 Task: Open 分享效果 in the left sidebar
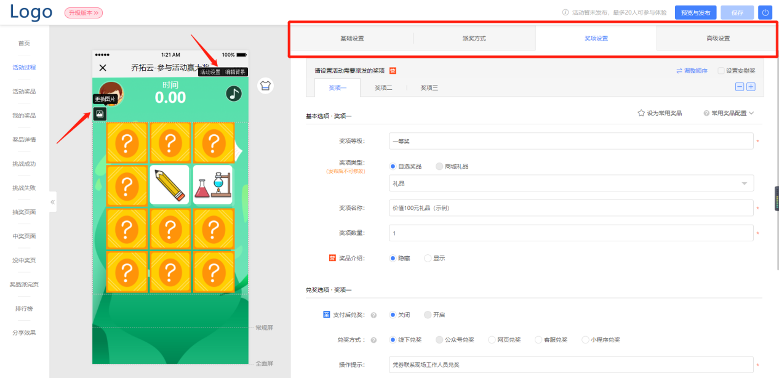pos(24,332)
